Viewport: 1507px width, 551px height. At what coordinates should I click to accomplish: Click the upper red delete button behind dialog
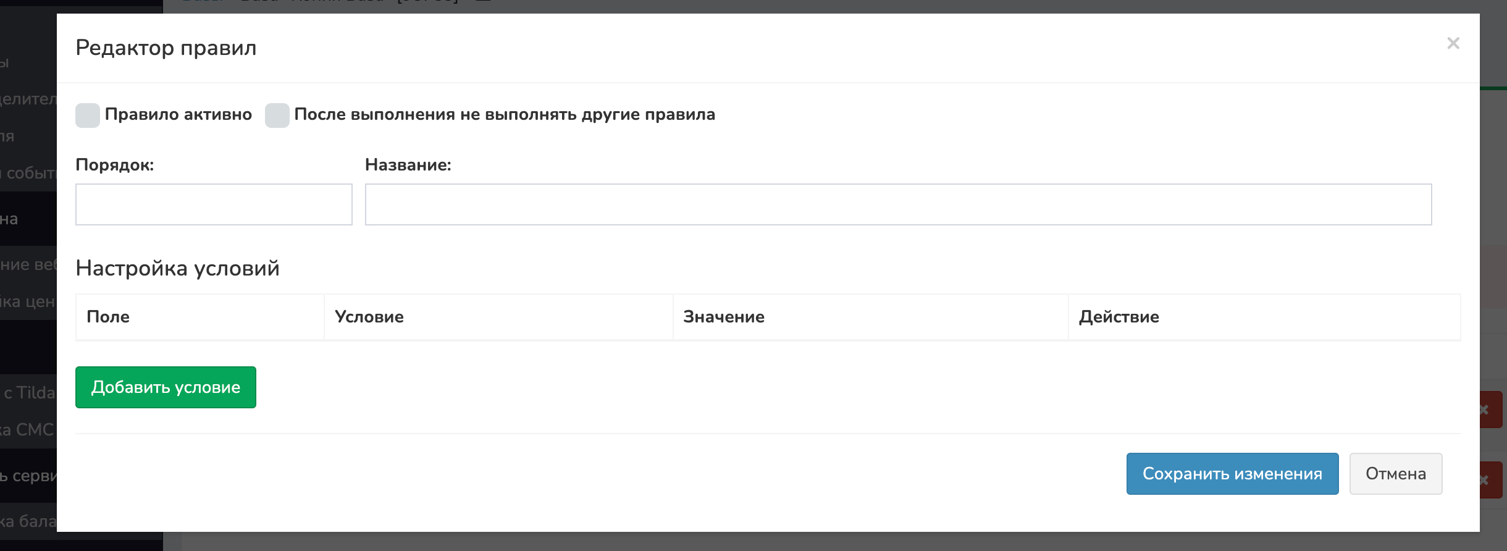tap(1492, 410)
